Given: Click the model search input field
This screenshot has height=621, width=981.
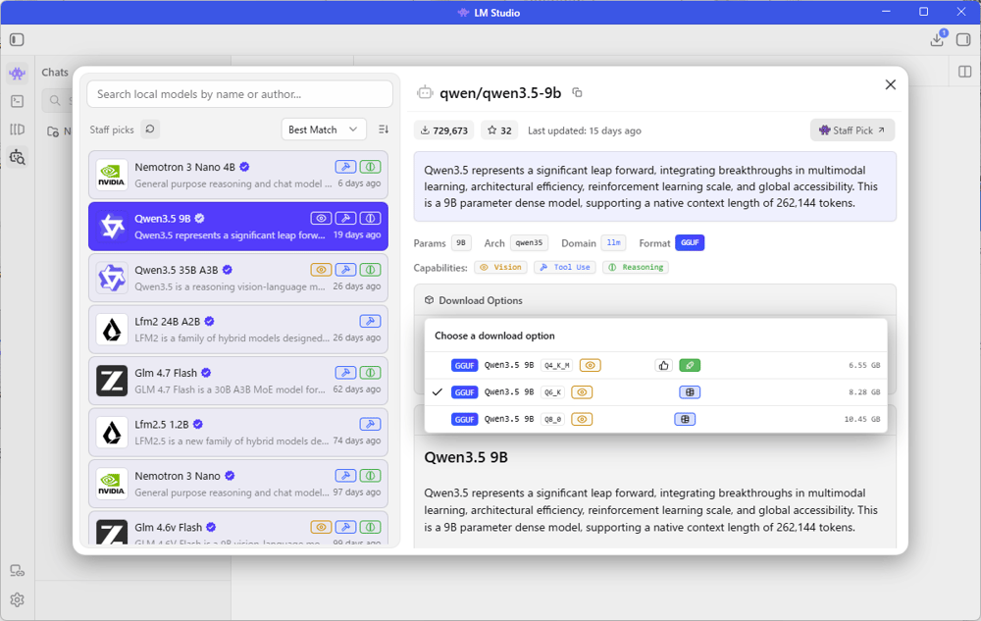Looking at the screenshot, I should [239, 94].
